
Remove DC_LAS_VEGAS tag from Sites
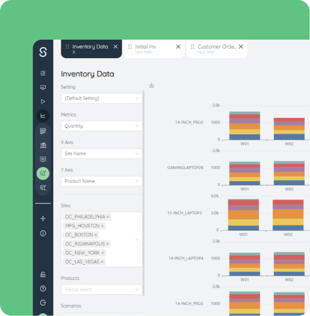tap(102, 262)
